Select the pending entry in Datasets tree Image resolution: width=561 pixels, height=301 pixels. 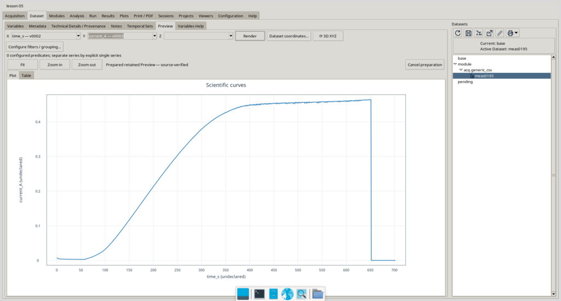coord(465,82)
